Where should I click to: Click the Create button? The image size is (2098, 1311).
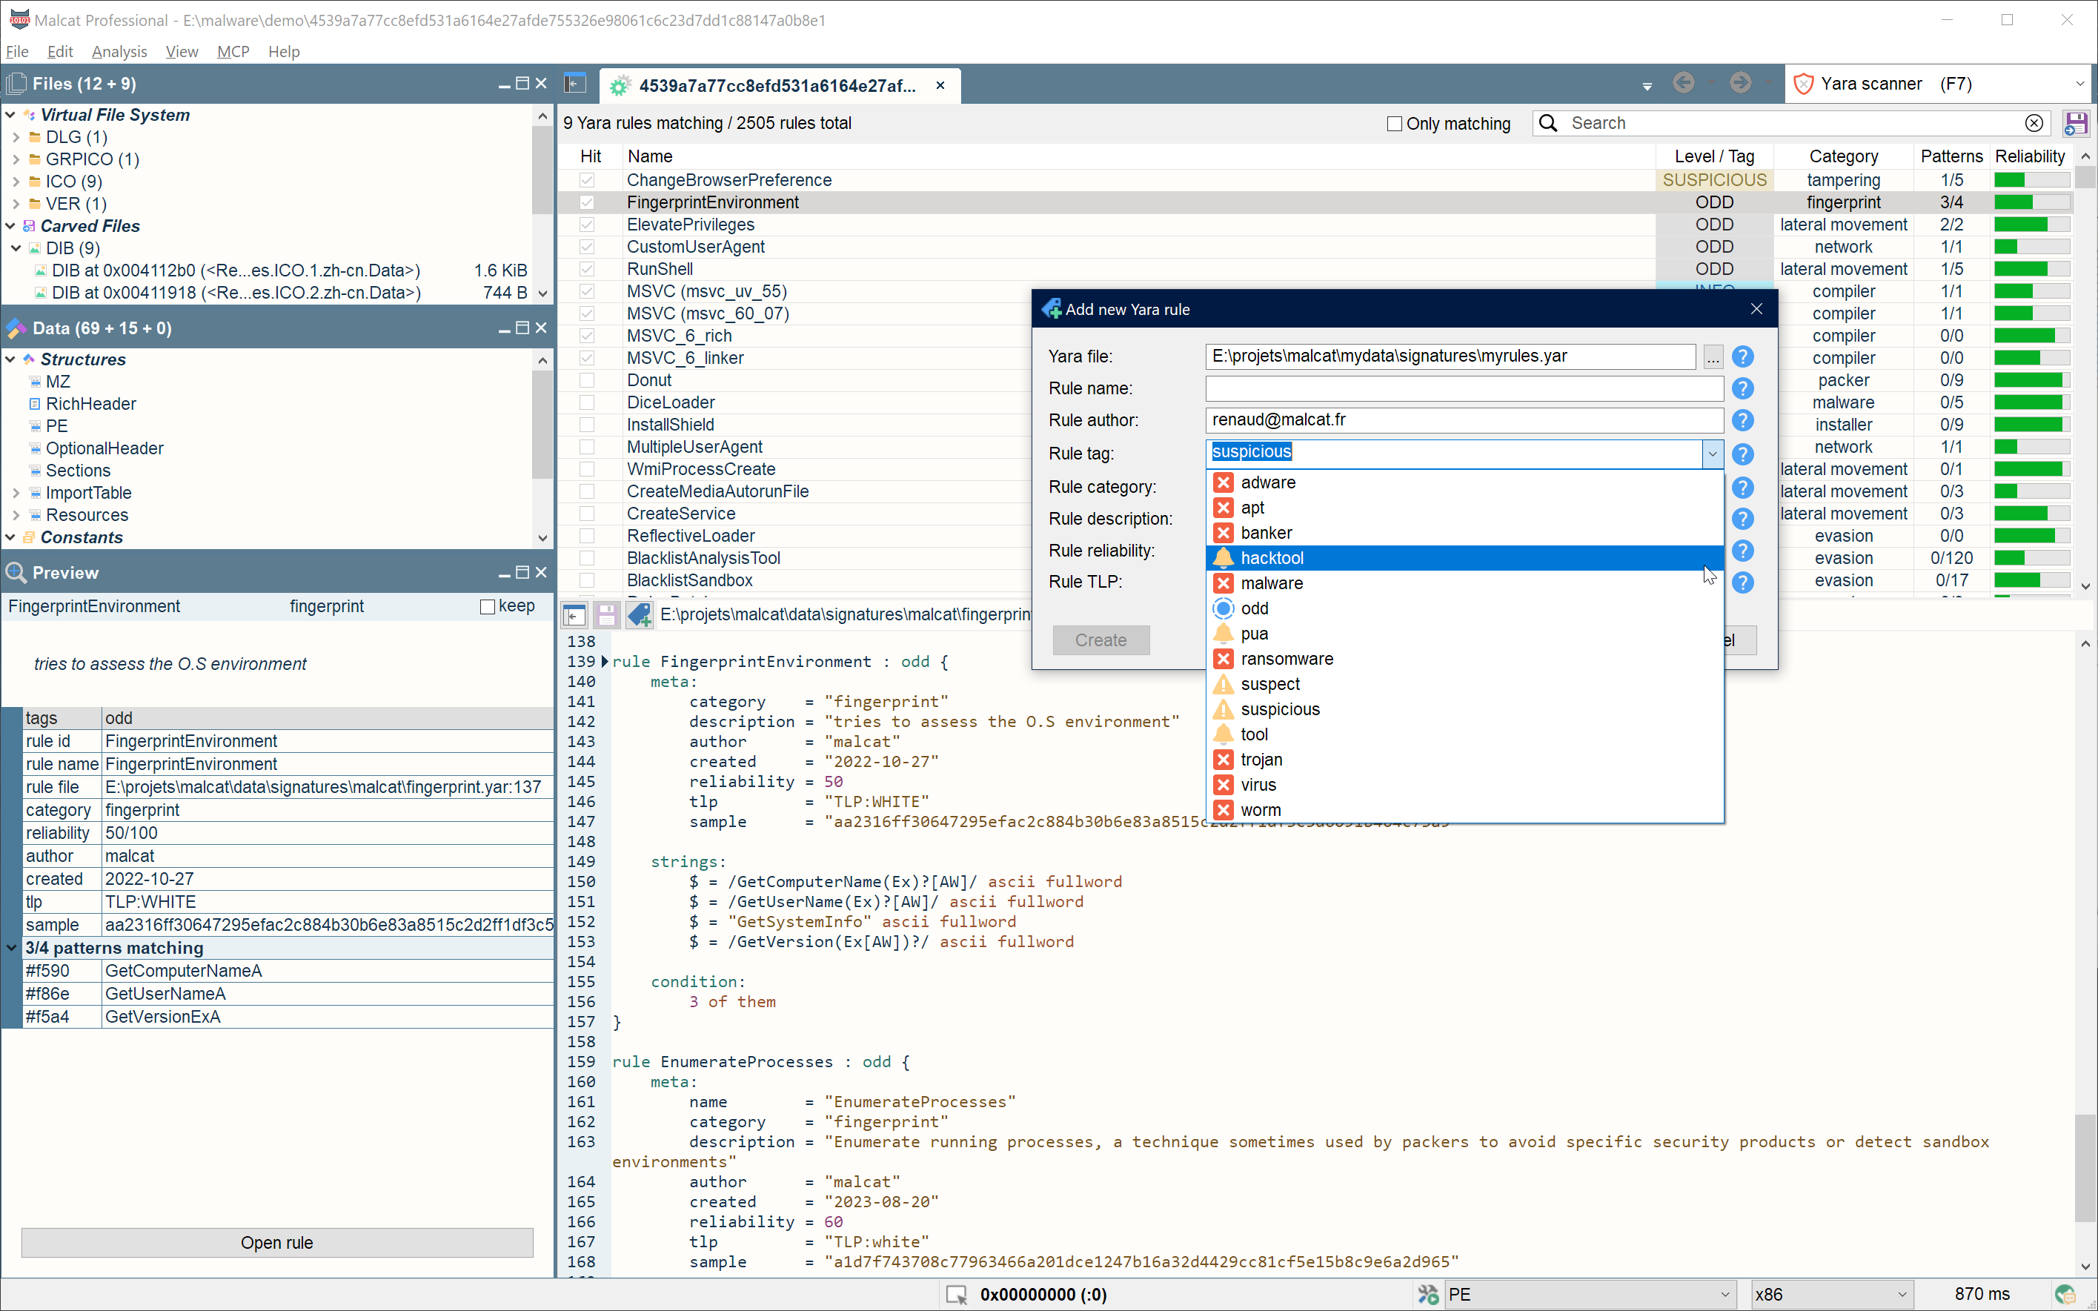[1101, 640]
